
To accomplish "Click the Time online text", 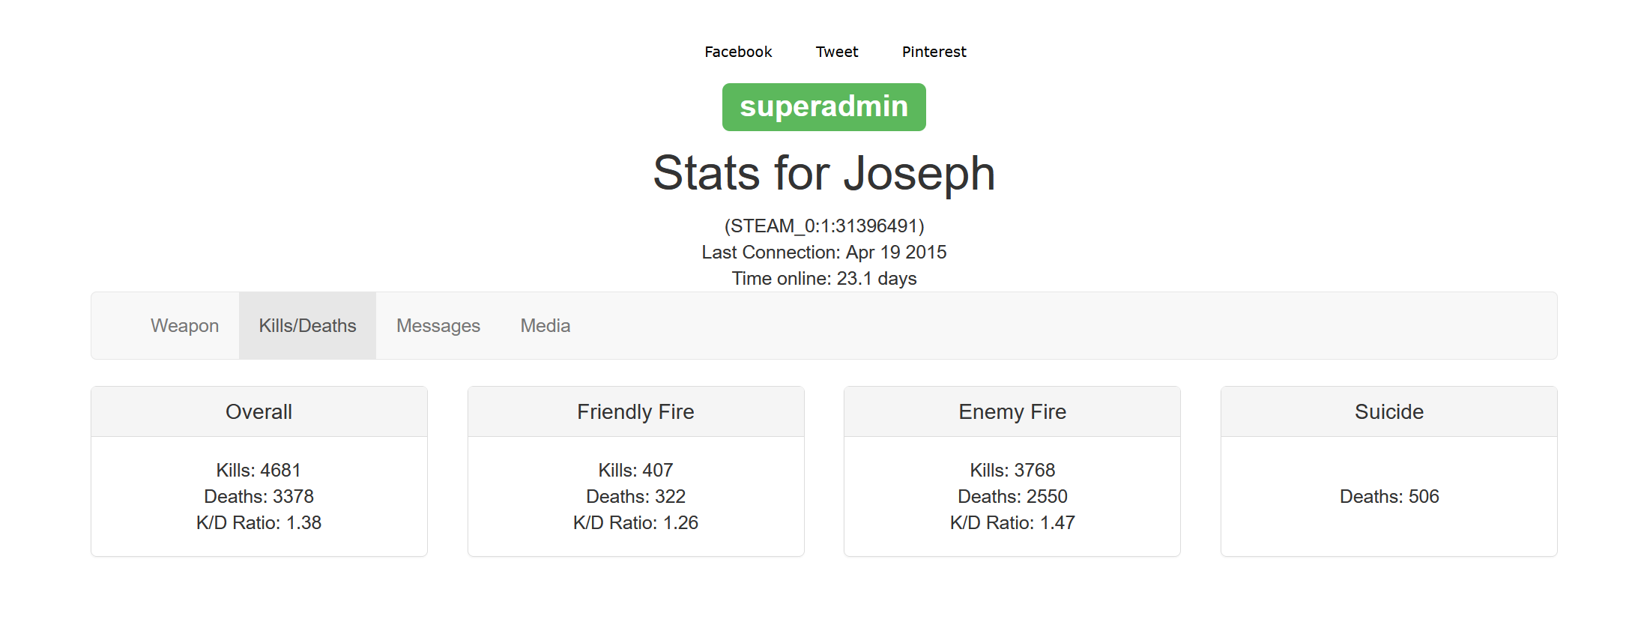I will click(823, 279).
